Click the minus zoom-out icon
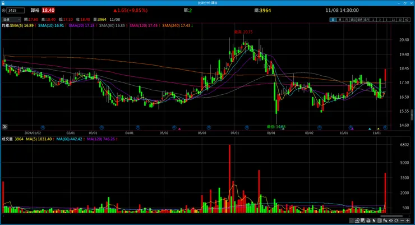 point(402,221)
